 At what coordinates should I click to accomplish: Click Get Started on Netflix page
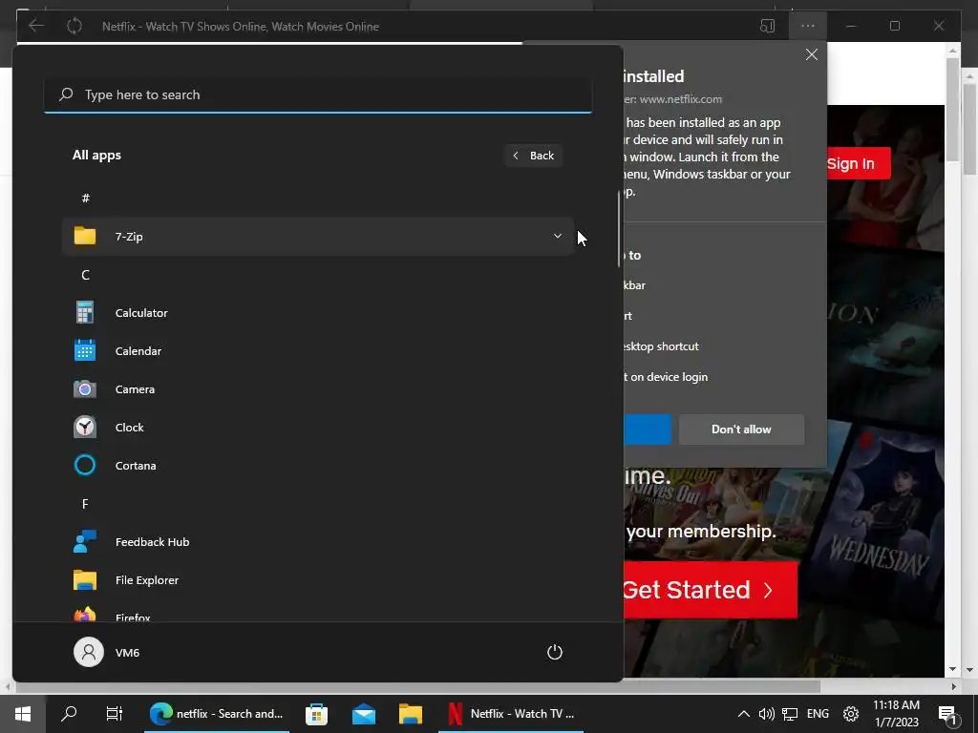[711, 590]
